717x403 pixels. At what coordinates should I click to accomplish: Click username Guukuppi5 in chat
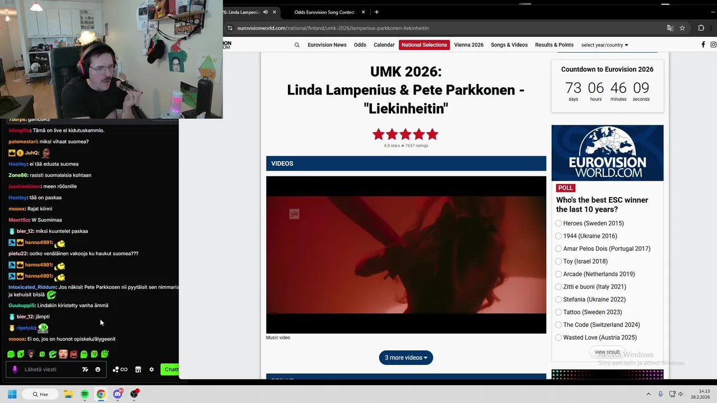coord(21,306)
